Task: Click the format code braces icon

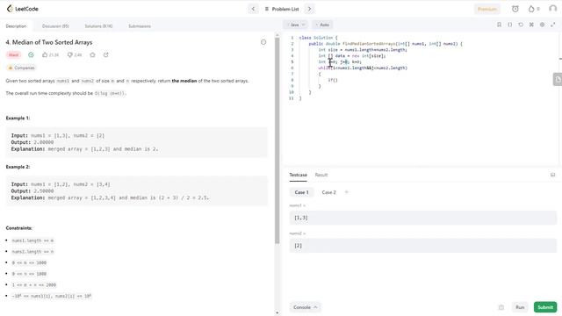Action: tap(509, 25)
